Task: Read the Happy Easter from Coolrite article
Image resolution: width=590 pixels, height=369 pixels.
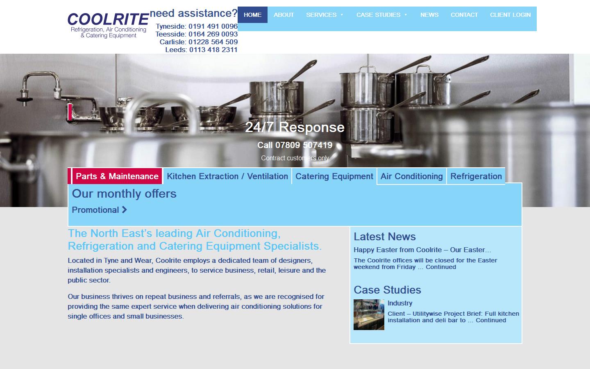Action: pyautogui.click(x=422, y=250)
